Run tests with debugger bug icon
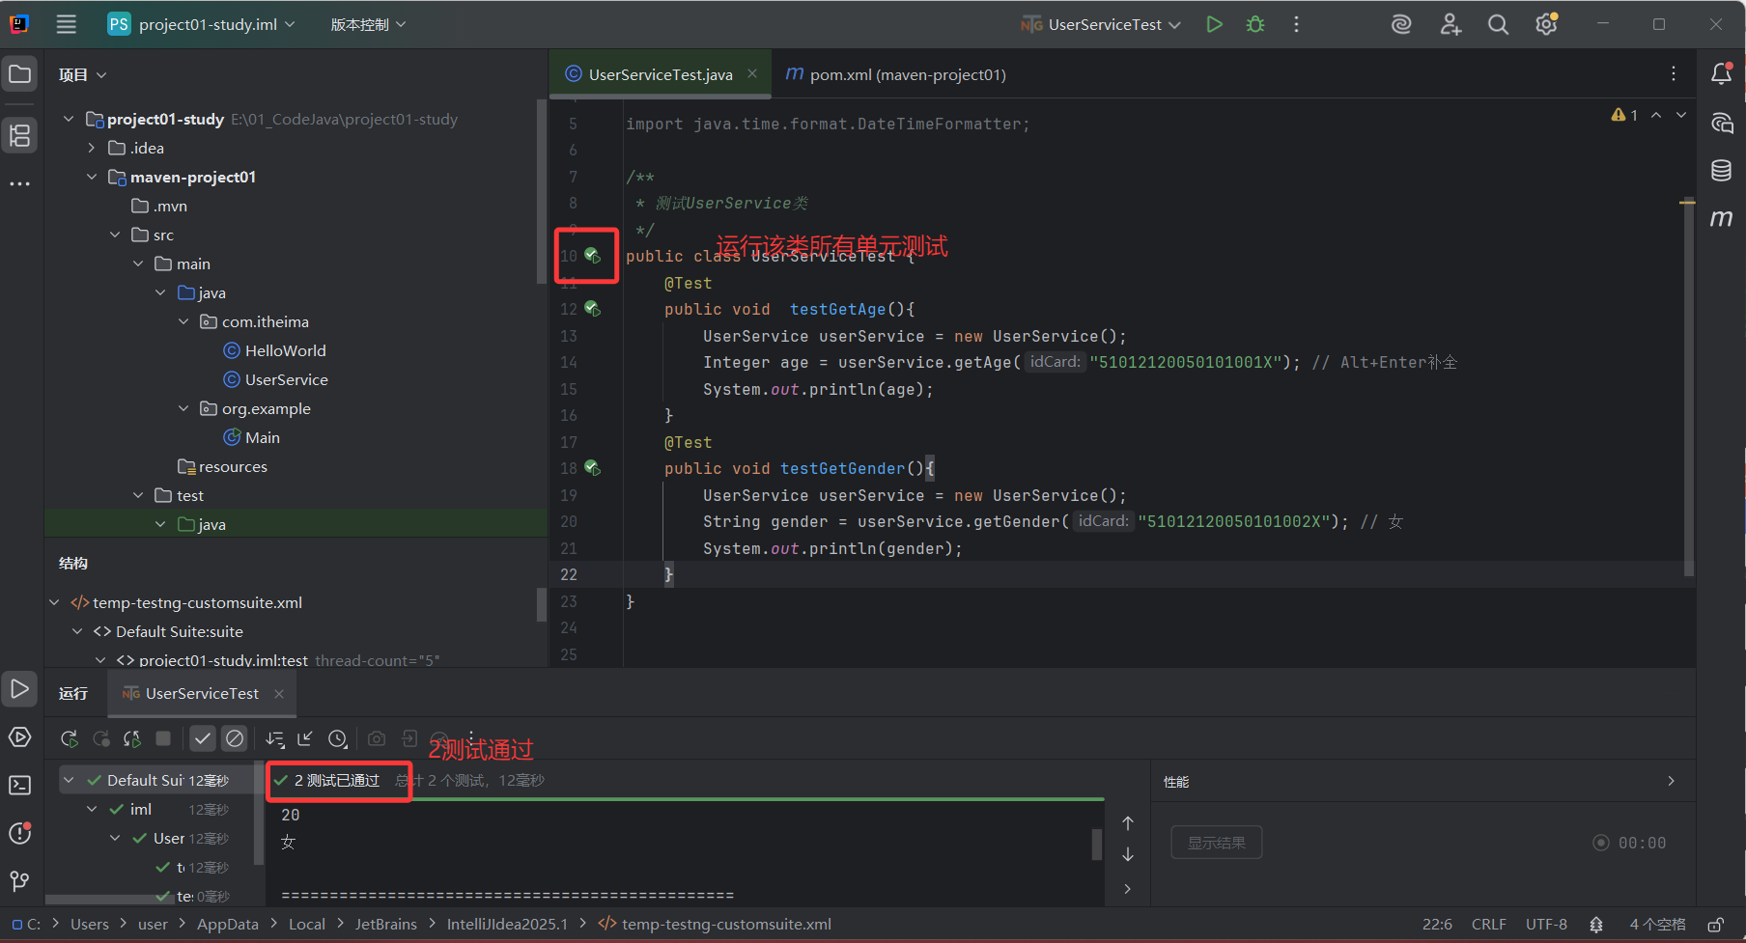The width and height of the screenshot is (1746, 943). 1254,24
